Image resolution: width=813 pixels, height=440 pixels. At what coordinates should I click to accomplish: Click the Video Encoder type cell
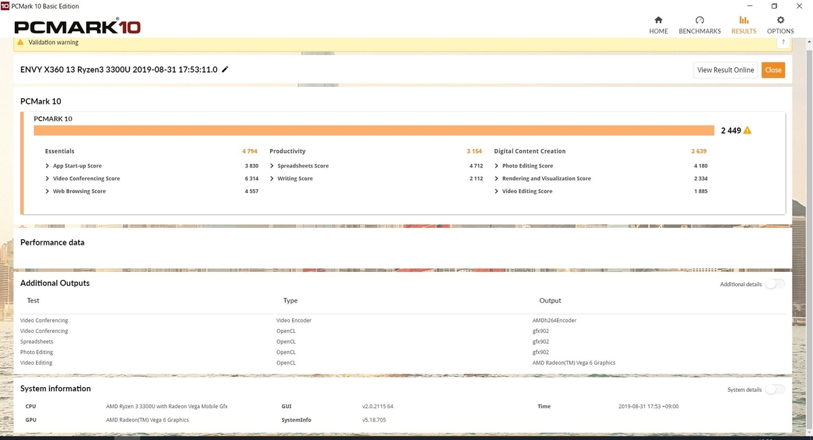294,321
